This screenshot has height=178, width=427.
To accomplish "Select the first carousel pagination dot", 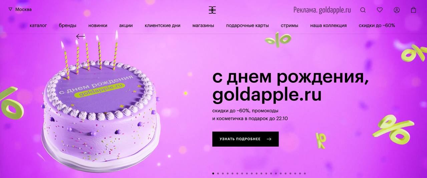I will coord(213,173).
